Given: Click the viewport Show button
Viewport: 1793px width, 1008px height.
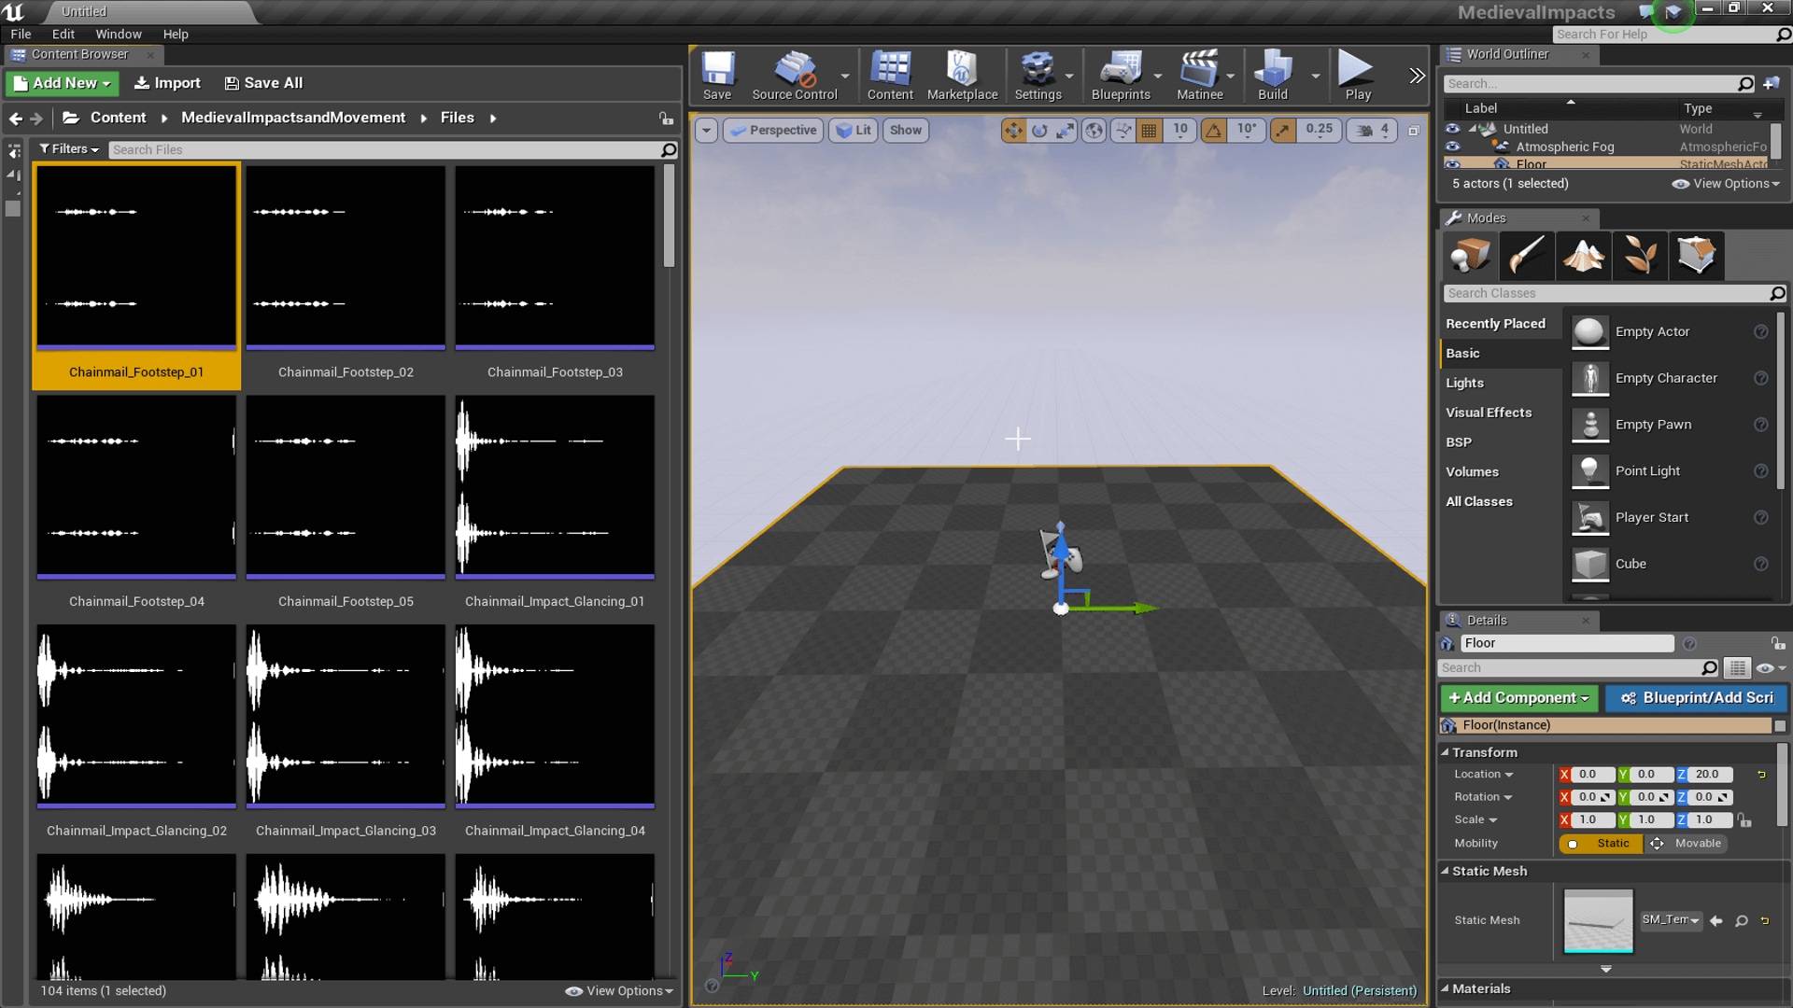Looking at the screenshot, I should (x=905, y=131).
